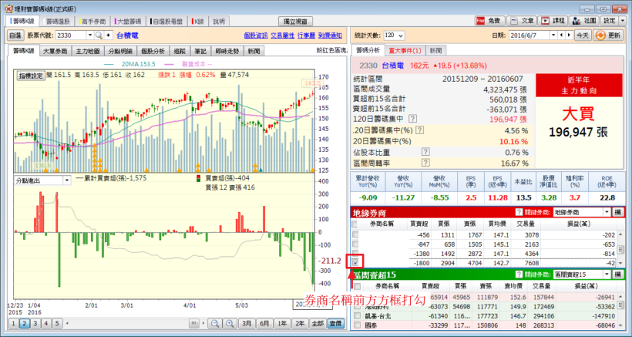Screen dimensions: 632x337
Task: Click 地緣券商 table vertical scrollbar
Action: click(620, 250)
